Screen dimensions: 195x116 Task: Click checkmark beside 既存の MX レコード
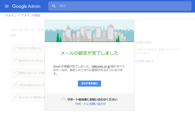(15, 73)
